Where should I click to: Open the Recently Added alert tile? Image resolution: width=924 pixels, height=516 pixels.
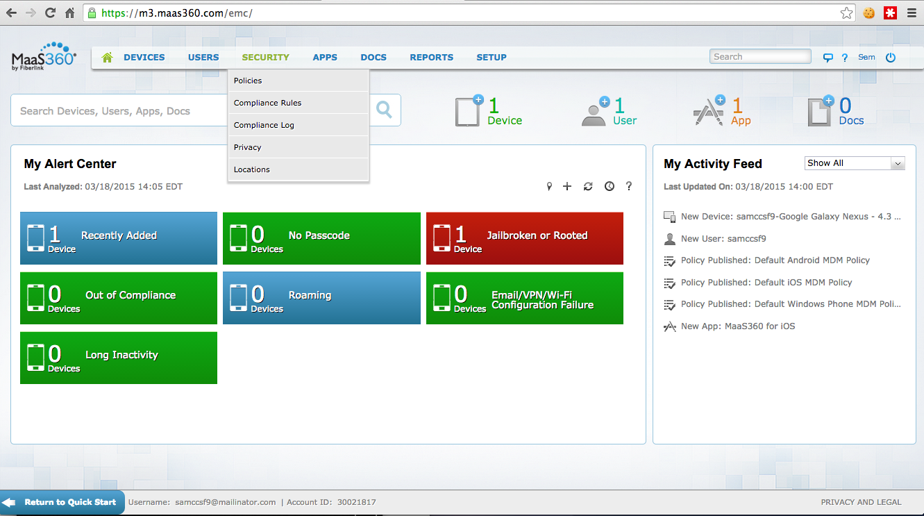click(x=119, y=238)
